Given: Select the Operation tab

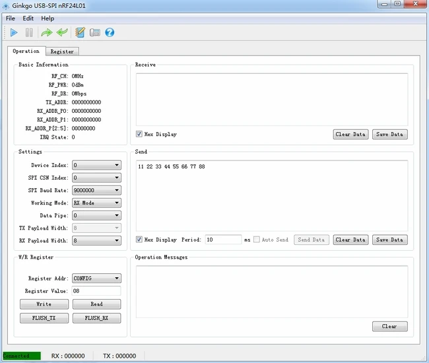Looking at the screenshot, I should [26, 51].
